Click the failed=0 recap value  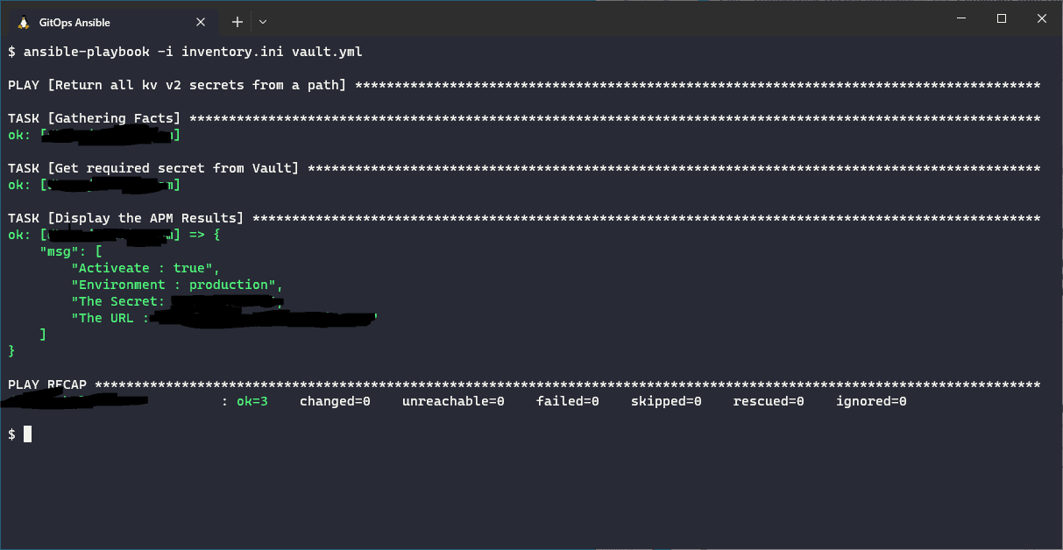(x=568, y=401)
